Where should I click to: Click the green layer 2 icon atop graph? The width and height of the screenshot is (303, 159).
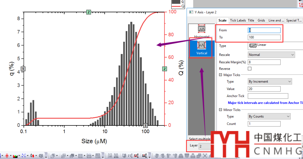[89, 12]
